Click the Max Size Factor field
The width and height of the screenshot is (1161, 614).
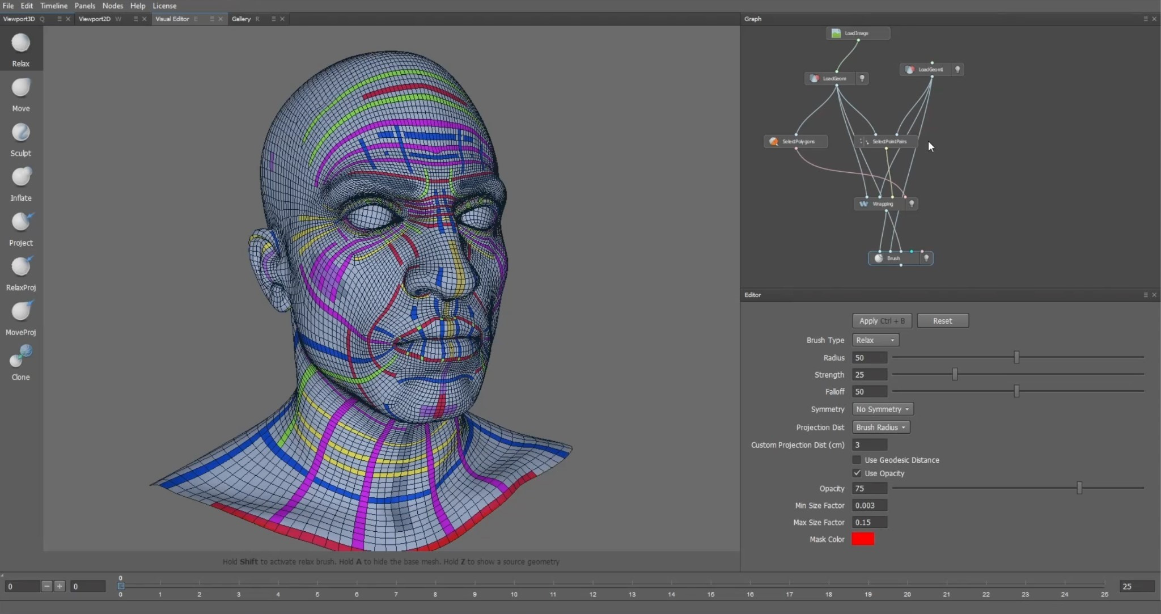pos(869,522)
